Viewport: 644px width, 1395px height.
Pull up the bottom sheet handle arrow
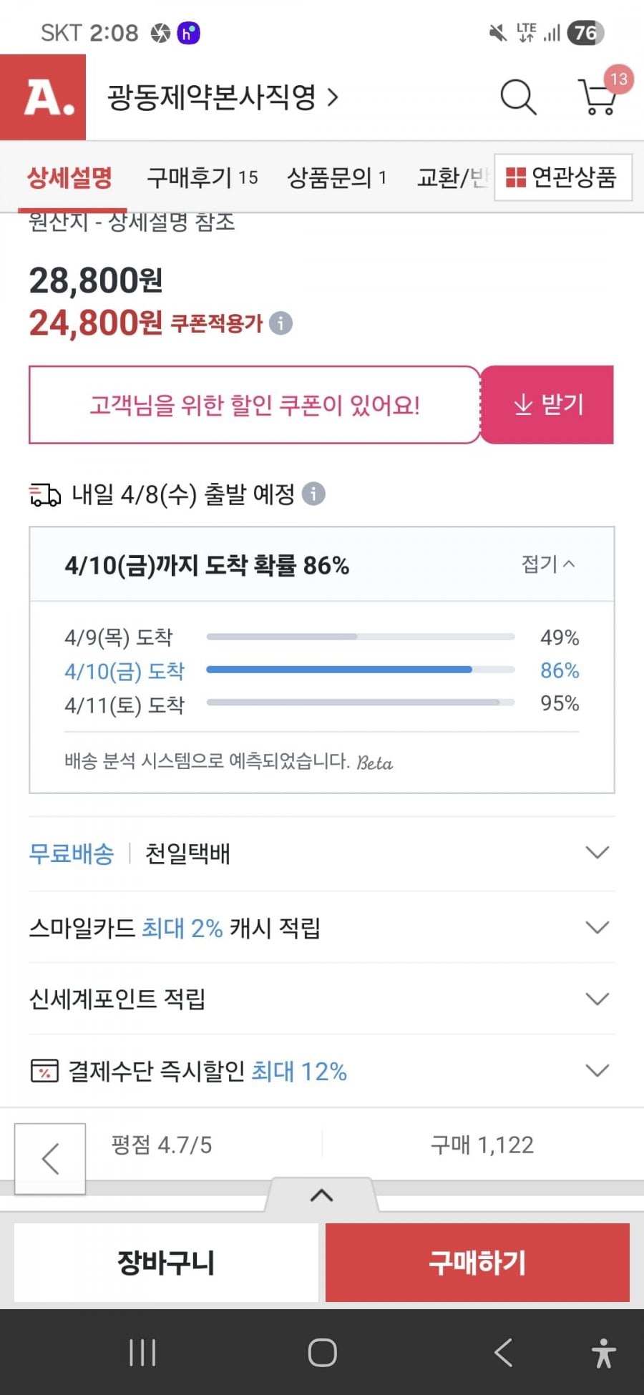click(321, 1195)
